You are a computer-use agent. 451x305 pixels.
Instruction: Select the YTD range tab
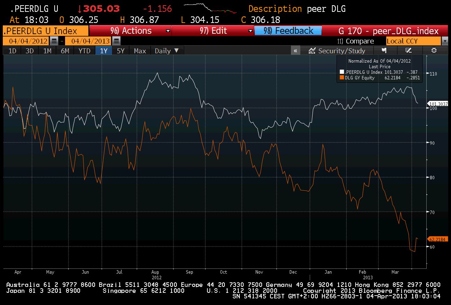(x=84, y=51)
